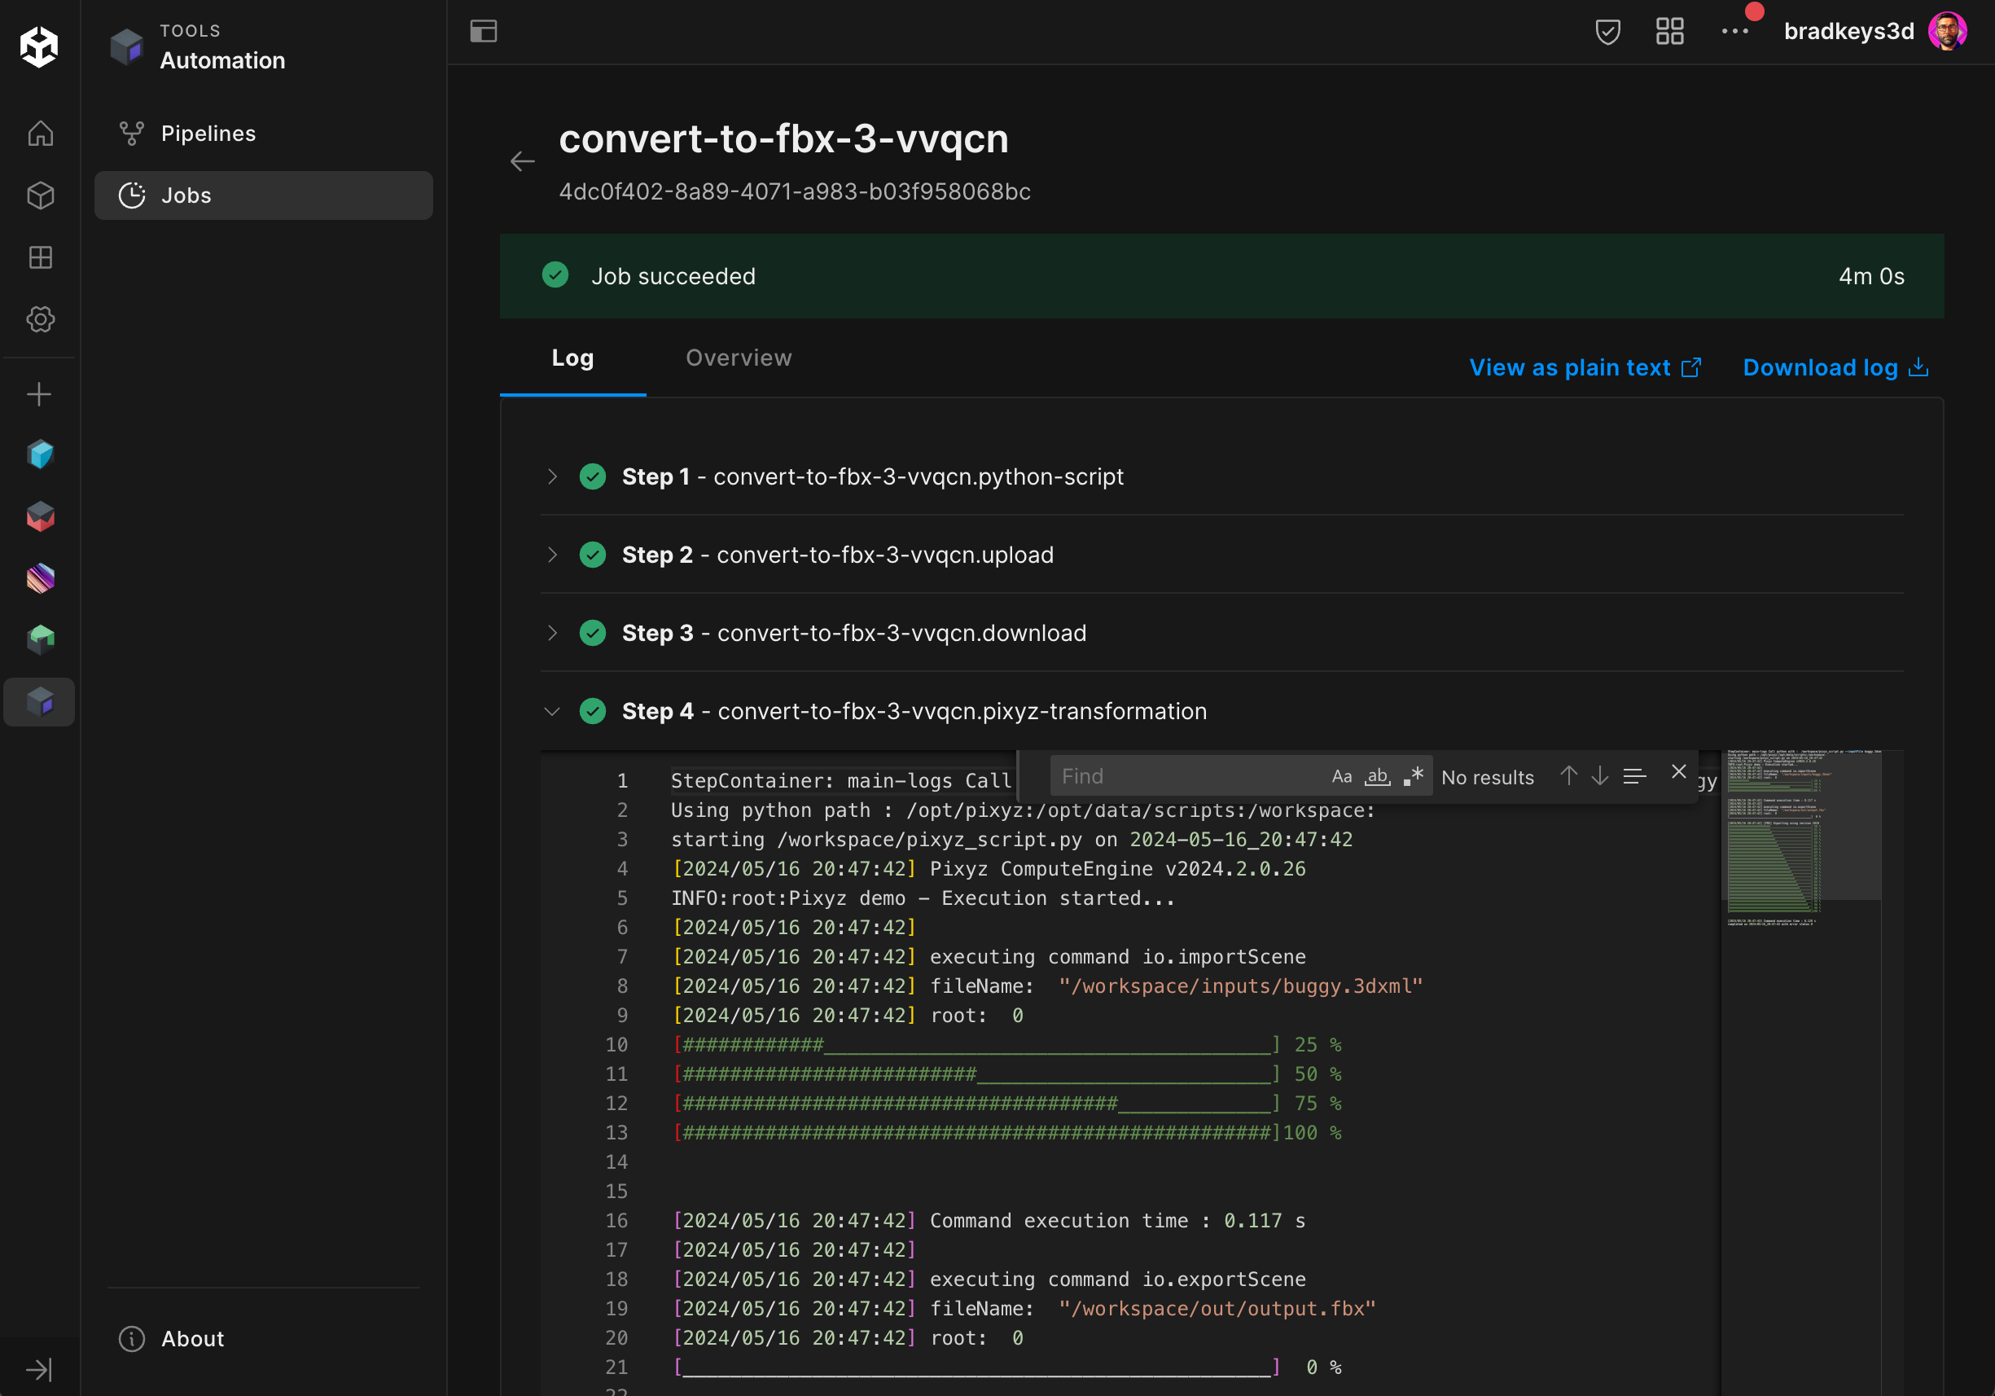Image resolution: width=1995 pixels, height=1396 pixels.
Task: Click the sidebar layout panel icon
Action: point(483,32)
